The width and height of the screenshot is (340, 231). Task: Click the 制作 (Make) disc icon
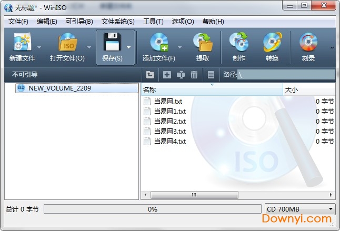pyautogui.click(x=239, y=42)
